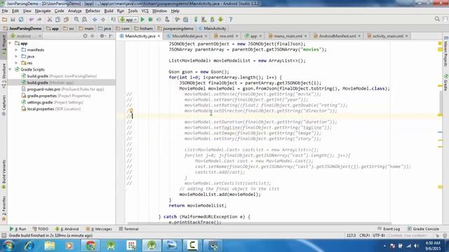Open the File menu
449x252 pixels.
tap(5, 11)
